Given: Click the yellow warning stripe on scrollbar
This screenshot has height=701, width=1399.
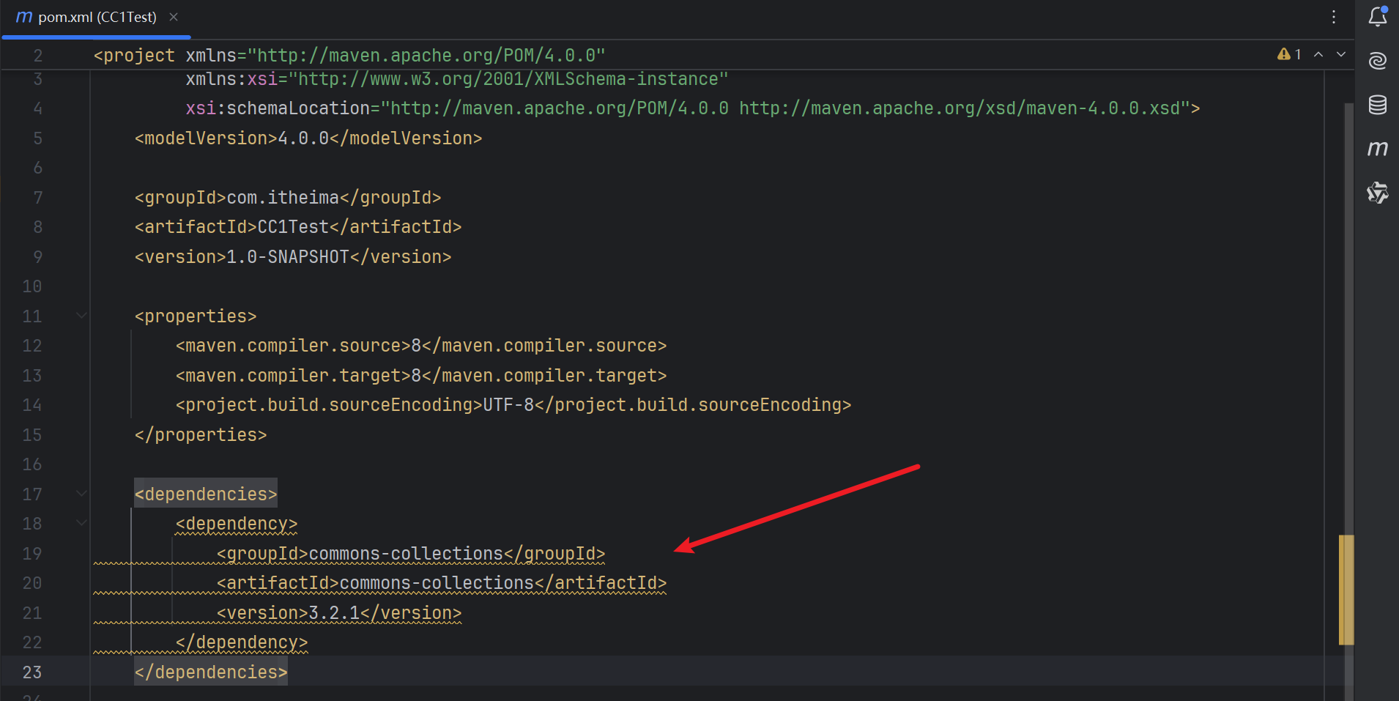Looking at the screenshot, I should click(x=1346, y=590).
